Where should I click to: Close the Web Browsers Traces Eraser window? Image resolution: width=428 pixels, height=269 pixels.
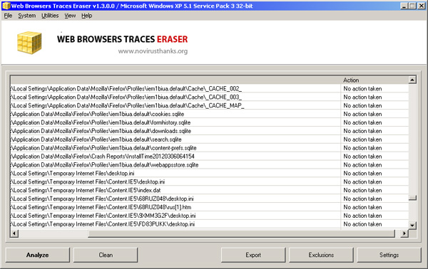click(x=422, y=6)
